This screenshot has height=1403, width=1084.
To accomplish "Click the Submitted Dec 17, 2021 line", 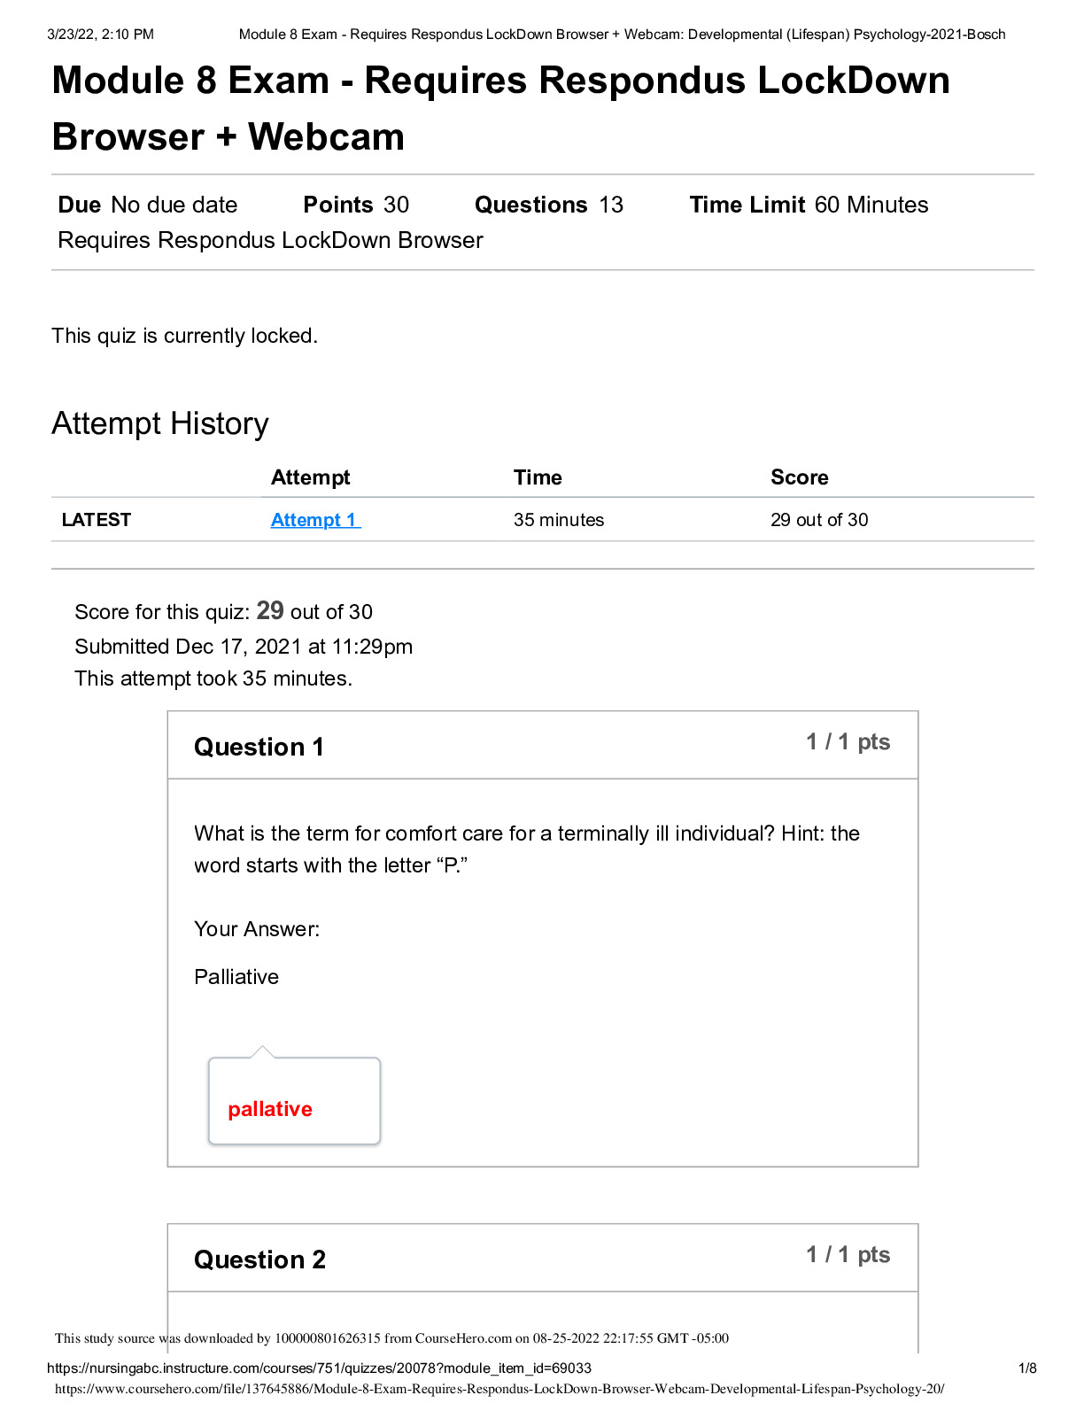I will [x=244, y=647].
